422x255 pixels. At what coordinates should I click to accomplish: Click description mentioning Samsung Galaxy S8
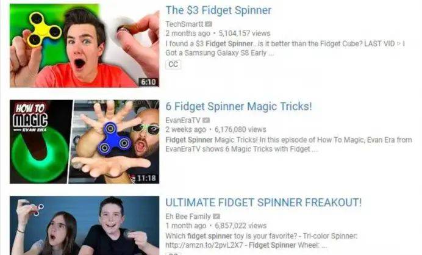click(285, 48)
